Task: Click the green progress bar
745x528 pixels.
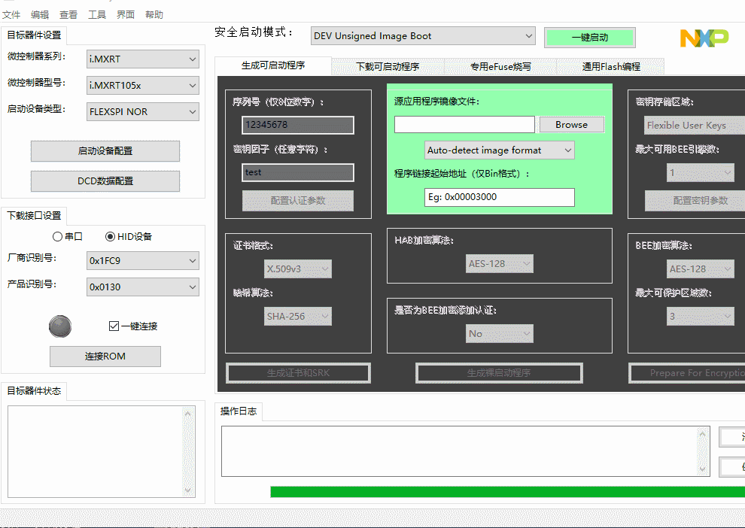Action: point(507,491)
